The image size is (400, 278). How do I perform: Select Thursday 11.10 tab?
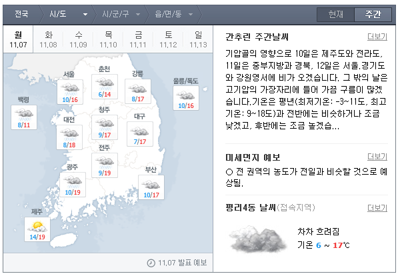point(108,39)
